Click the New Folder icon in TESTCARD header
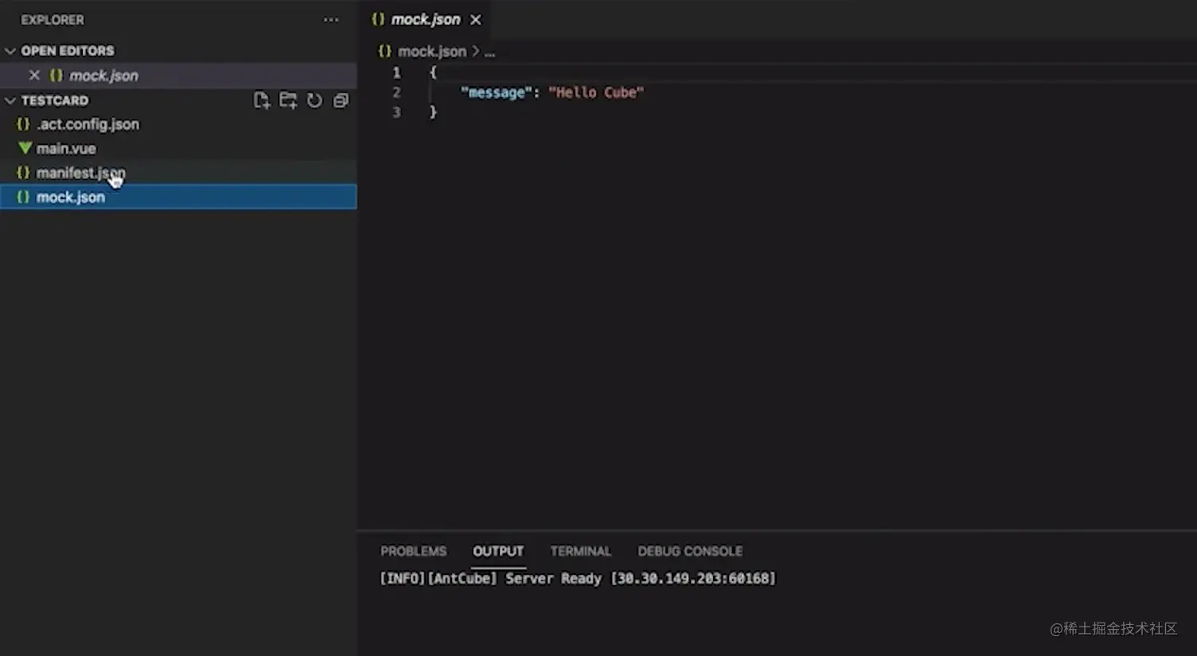The height and width of the screenshot is (656, 1197). point(288,100)
